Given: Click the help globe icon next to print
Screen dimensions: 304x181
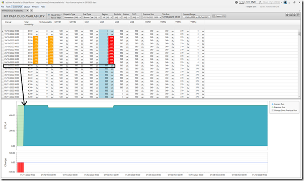Looking at the screenshot, I should [x=294, y=15].
